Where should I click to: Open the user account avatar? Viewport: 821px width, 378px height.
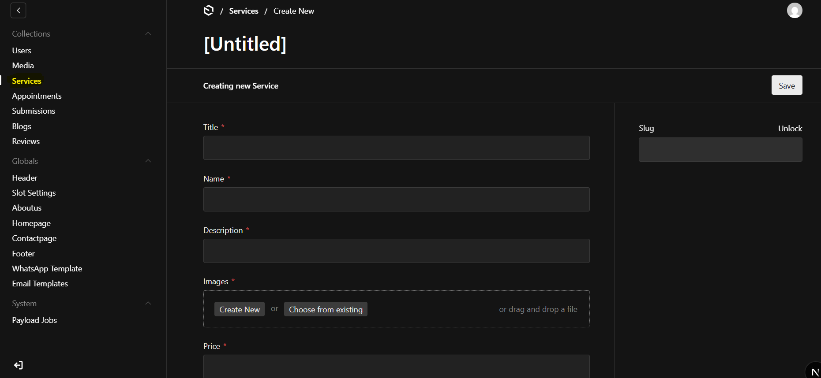pos(794,11)
